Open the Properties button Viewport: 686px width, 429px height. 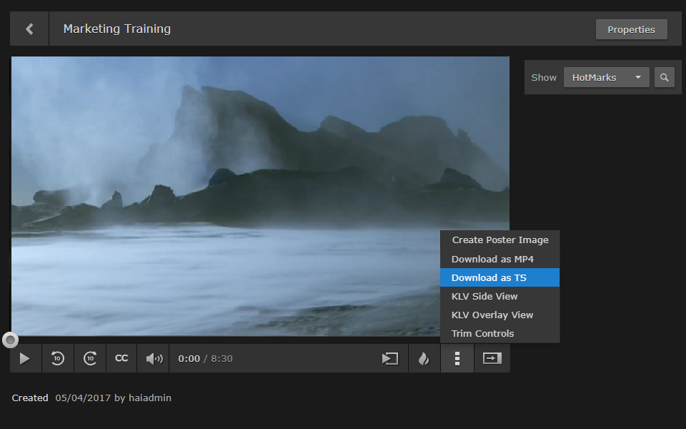point(631,29)
